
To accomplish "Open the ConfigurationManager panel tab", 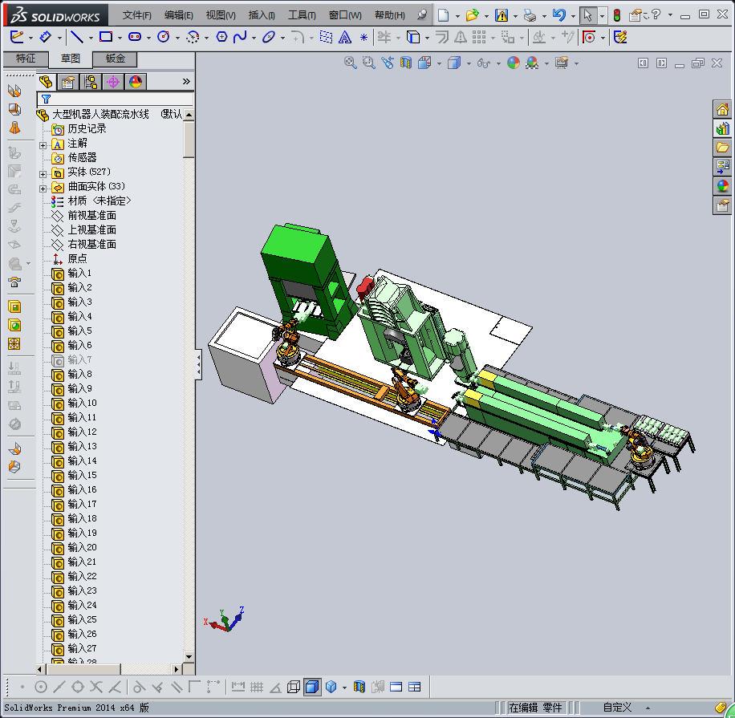I will tap(91, 82).
